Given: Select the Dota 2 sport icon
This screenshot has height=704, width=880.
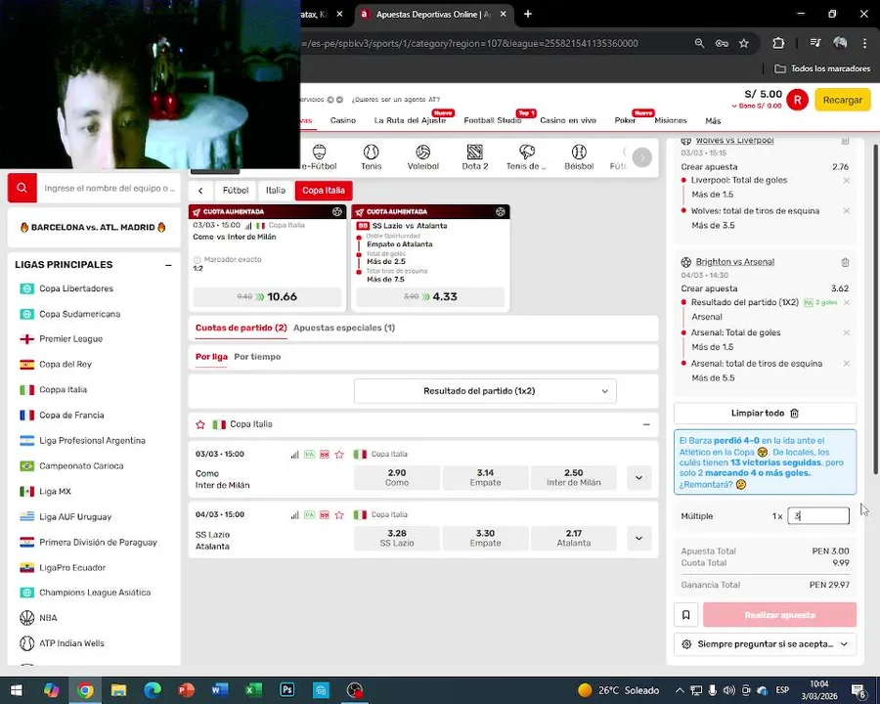Looking at the screenshot, I should tap(475, 157).
